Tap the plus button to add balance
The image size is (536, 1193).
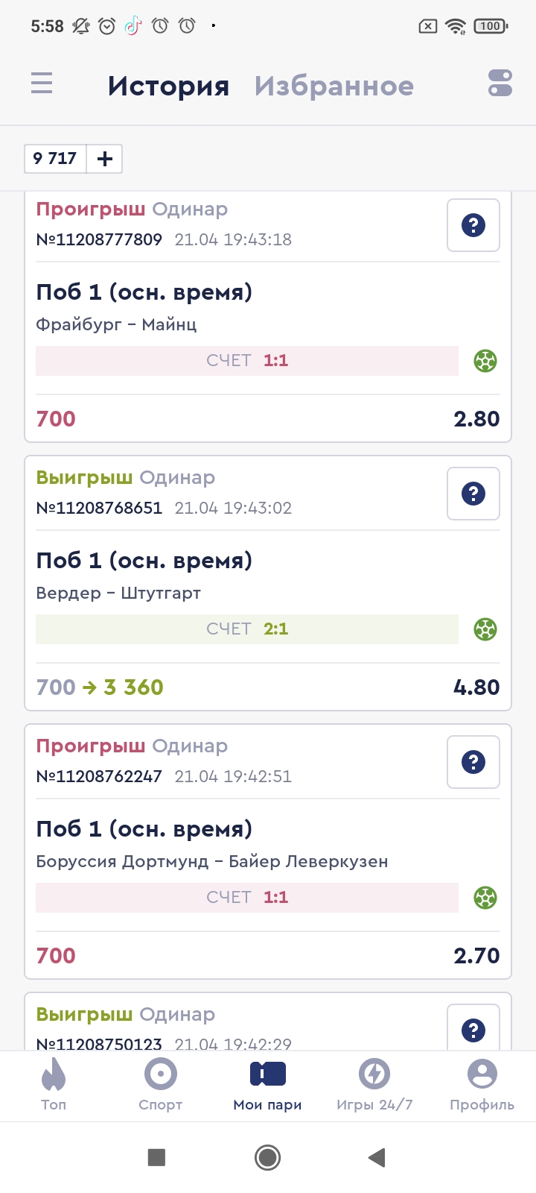point(105,159)
